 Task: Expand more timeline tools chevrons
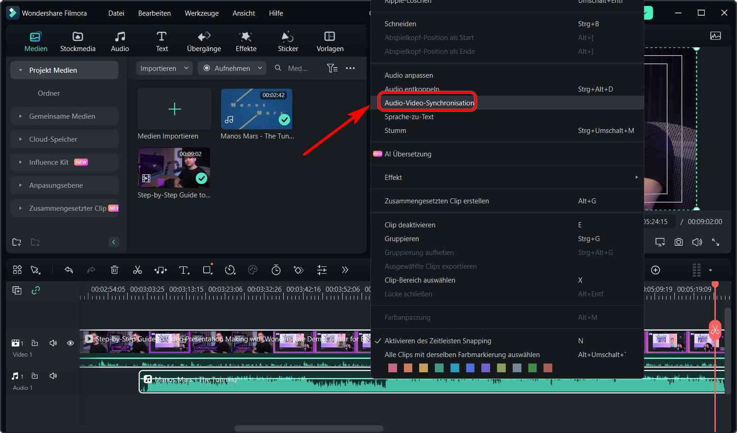(345, 270)
